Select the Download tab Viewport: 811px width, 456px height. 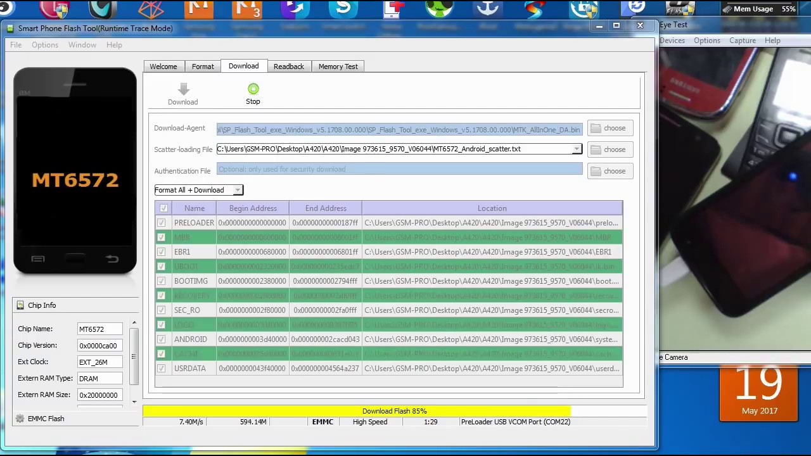244,66
